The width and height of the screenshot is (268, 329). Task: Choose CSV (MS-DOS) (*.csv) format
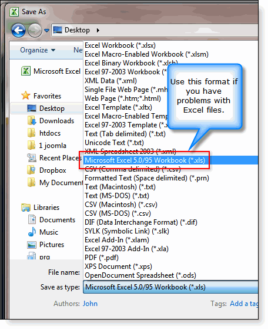(118, 213)
